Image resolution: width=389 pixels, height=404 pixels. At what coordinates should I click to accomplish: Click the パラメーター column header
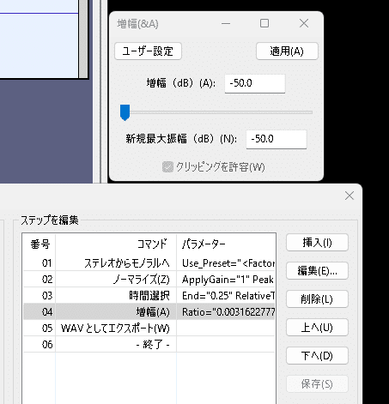pyautogui.click(x=226, y=244)
